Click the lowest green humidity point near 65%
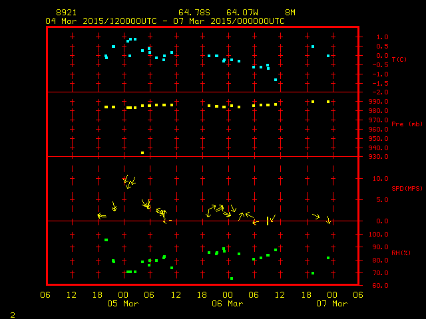 click(232, 278)
